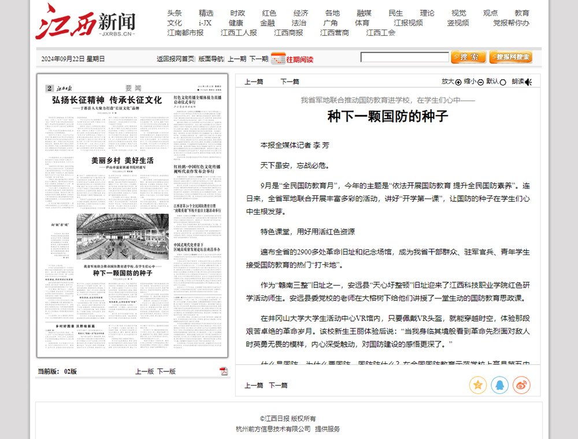
Task: Share article to Weibo icon
Action: (x=521, y=385)
